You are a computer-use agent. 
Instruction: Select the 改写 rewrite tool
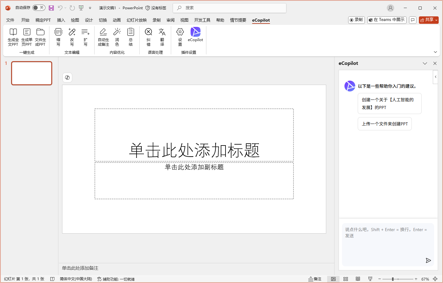click(72, 37)
